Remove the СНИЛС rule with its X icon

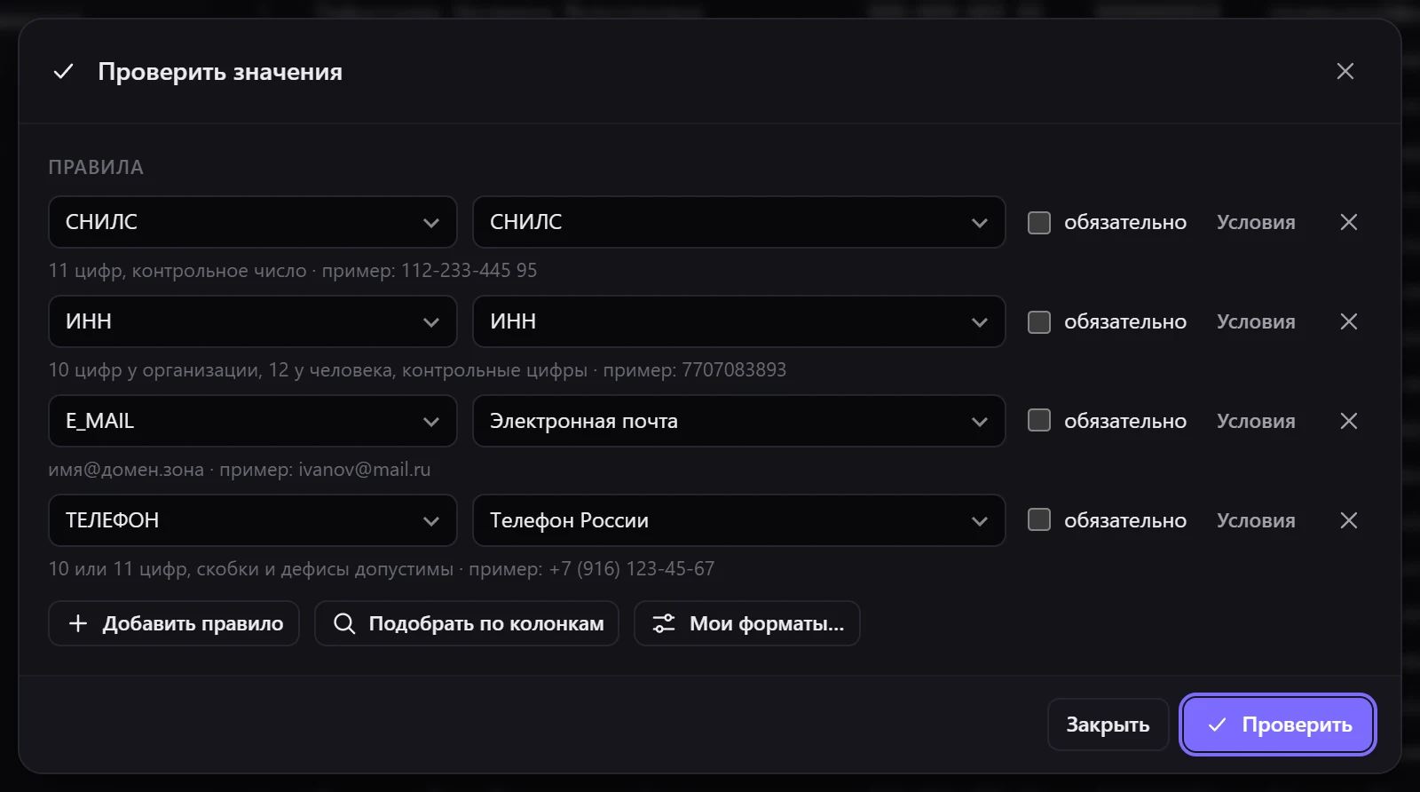pos(1348,222)
